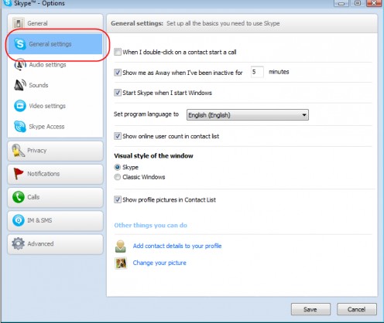Image resolution: width=384 pixels, height=323 pixels.
Task: Click the Notifications red flag icon
Action: point(18,174)
